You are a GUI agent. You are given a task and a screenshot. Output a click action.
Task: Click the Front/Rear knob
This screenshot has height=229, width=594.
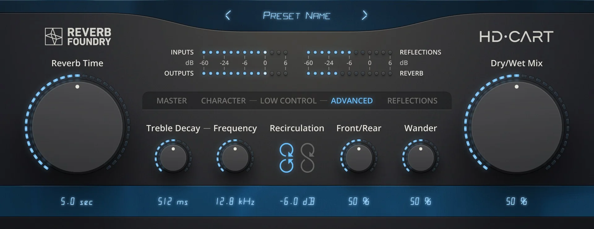pos(359,158)
